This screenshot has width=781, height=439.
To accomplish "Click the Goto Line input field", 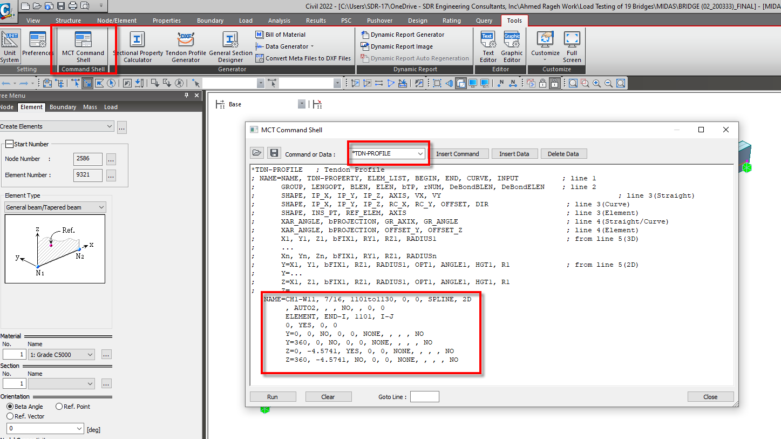I will [424, 397].
